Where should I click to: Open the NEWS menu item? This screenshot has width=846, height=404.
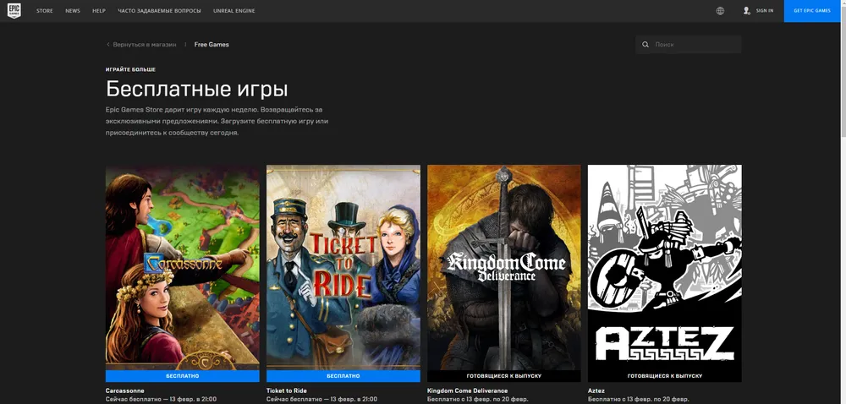(73, 11)
